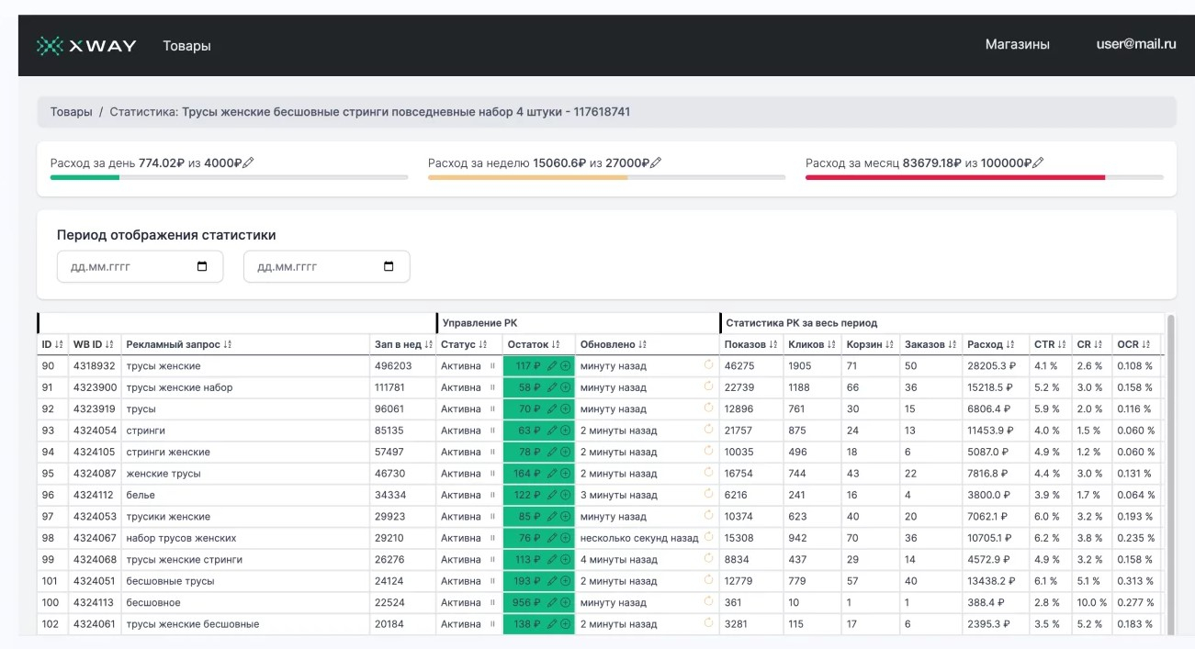
Task: Open 'Магазины' in the top navigation
Action: point(1017,44)
